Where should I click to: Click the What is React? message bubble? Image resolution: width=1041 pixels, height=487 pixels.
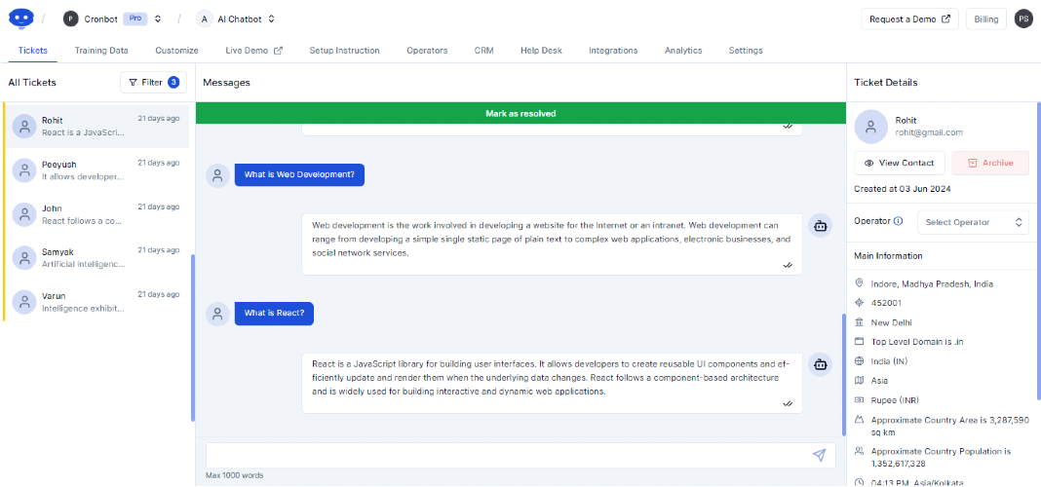pyautogui.click(x=274, y=314)
